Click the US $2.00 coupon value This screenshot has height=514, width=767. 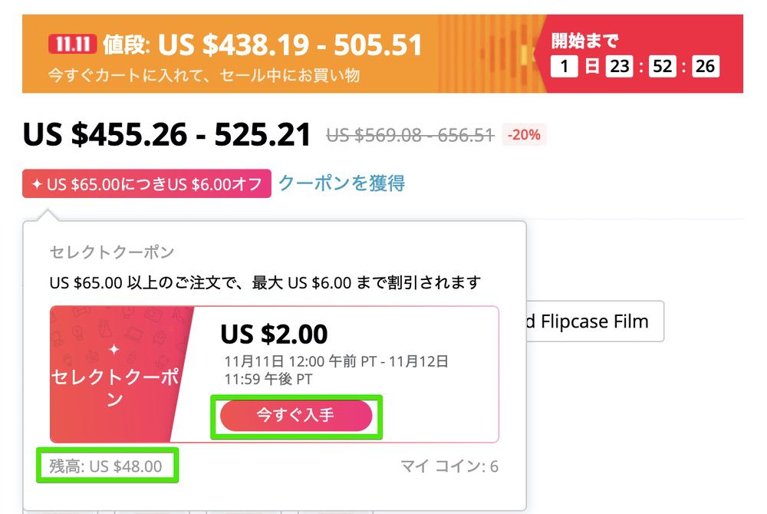pyautogui.click(x=274, y=334)
